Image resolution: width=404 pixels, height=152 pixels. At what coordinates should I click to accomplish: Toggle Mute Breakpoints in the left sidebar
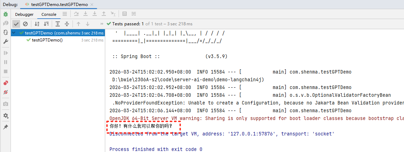6,92
